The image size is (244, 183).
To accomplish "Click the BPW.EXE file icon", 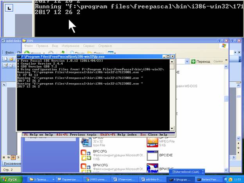I will 152,168.
